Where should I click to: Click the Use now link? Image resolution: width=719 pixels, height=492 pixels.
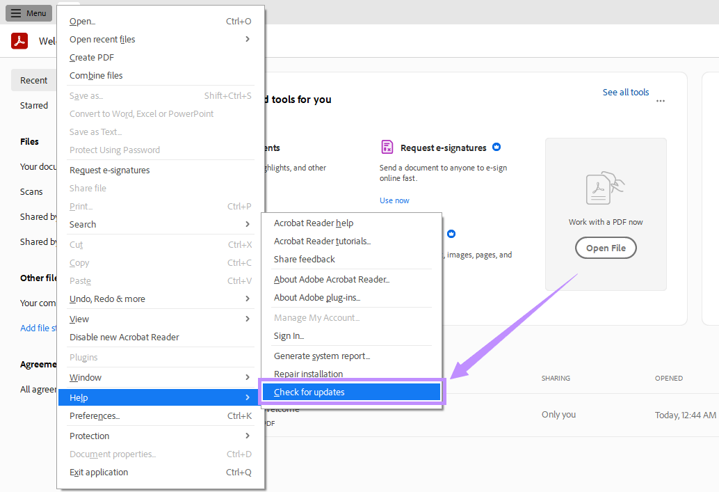tap(394, 200)
